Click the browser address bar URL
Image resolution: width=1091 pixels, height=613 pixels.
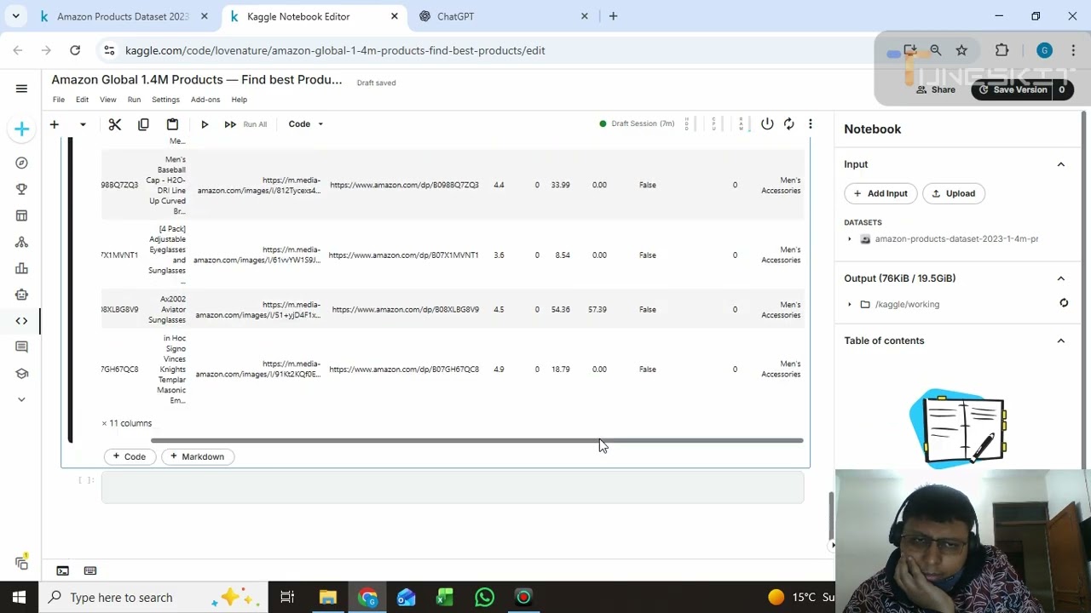[335, 50]
